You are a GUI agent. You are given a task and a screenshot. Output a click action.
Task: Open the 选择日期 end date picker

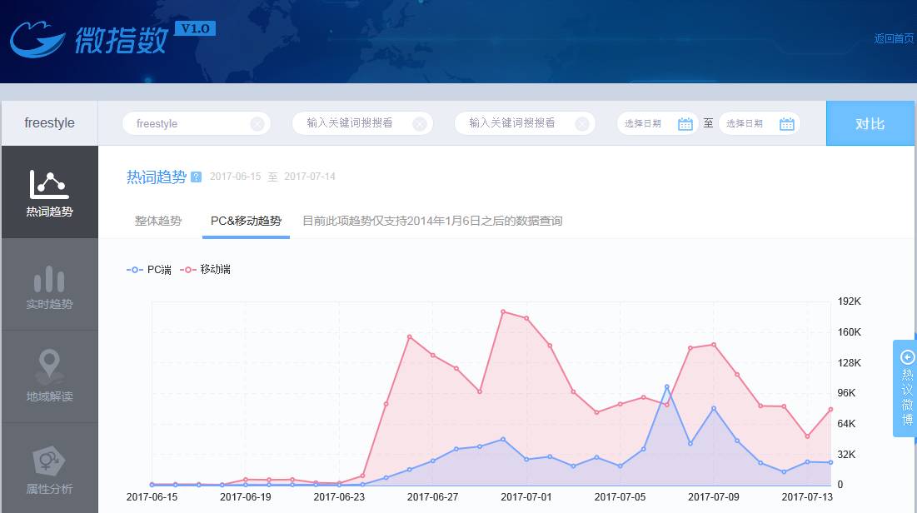tap(750, 122)
